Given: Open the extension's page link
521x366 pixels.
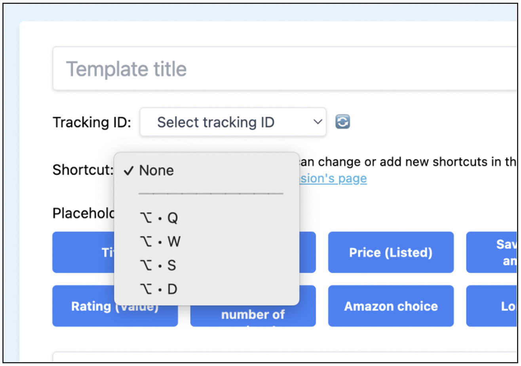Looking at the screenshot, I should (x=333, y=179).
